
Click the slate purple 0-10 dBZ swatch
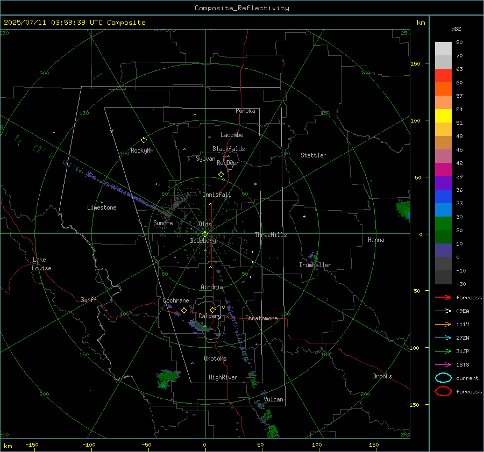(x=443, y=250)
